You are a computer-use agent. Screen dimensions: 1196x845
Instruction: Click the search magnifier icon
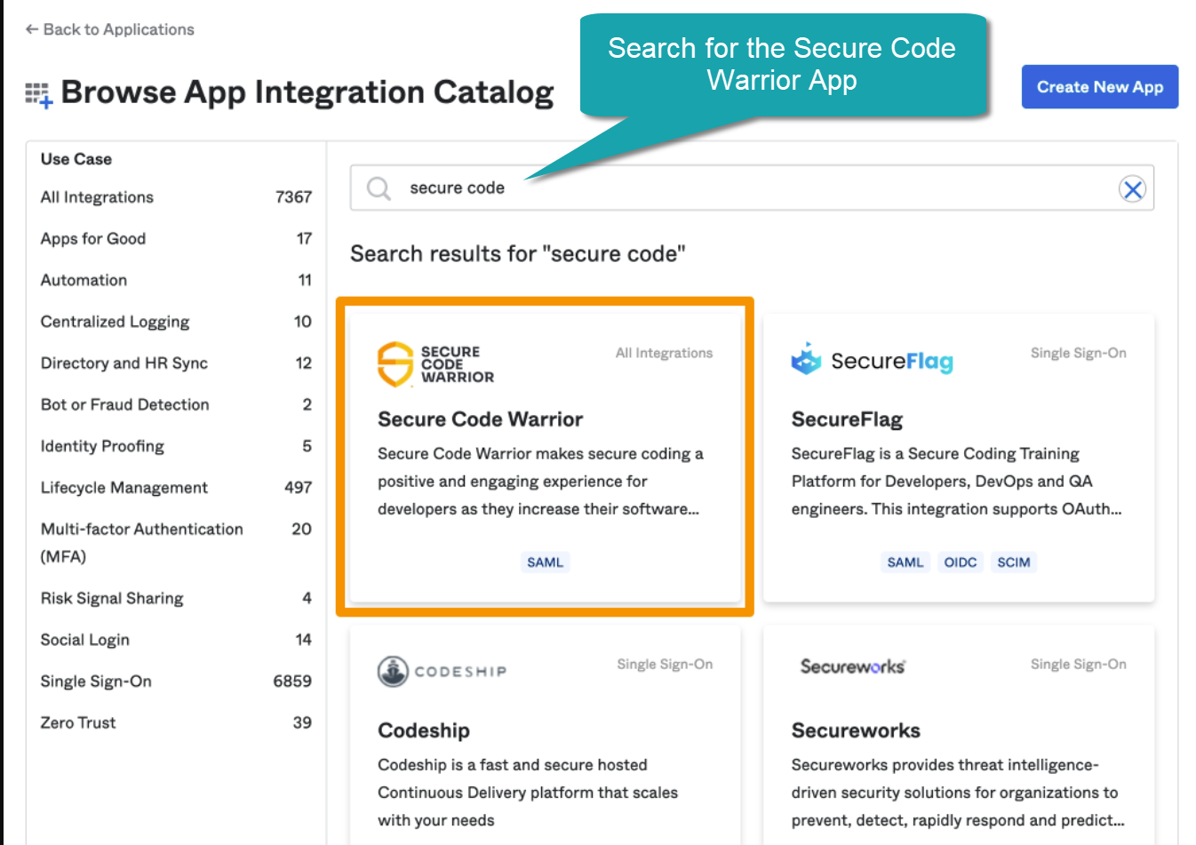click(379, 188)
